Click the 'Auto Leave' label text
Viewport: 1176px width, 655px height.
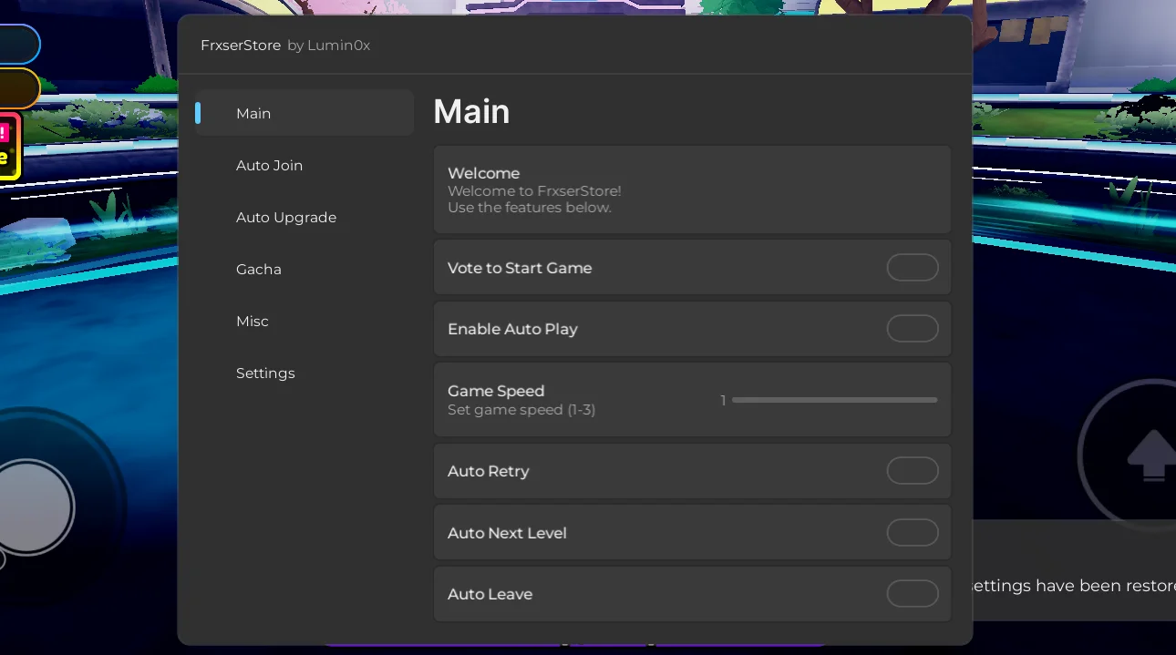coord(490,594)
